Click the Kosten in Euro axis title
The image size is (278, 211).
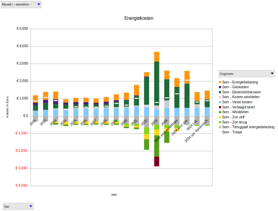pyautogui.click(x=7, y=107)
